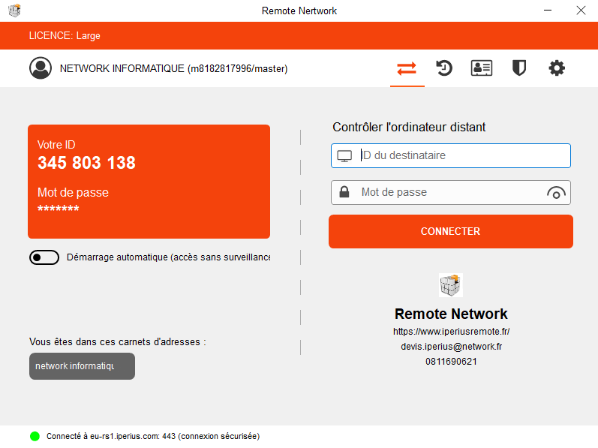598x448 pixels.
Task: Click the padlock icon in password field
Action: 344,192
